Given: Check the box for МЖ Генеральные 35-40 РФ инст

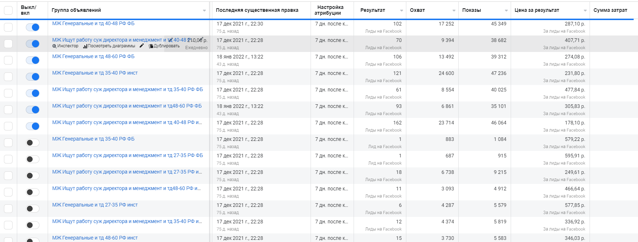Looking at the screenshot, I should [8, 77].
